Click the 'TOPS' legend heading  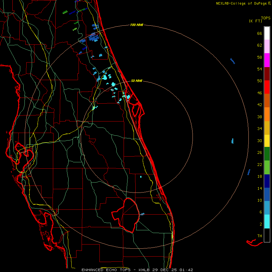click(266, 18)
